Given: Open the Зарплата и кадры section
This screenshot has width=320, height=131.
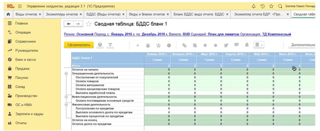Looking at the screenshot, I should click(x=29, y=114).
